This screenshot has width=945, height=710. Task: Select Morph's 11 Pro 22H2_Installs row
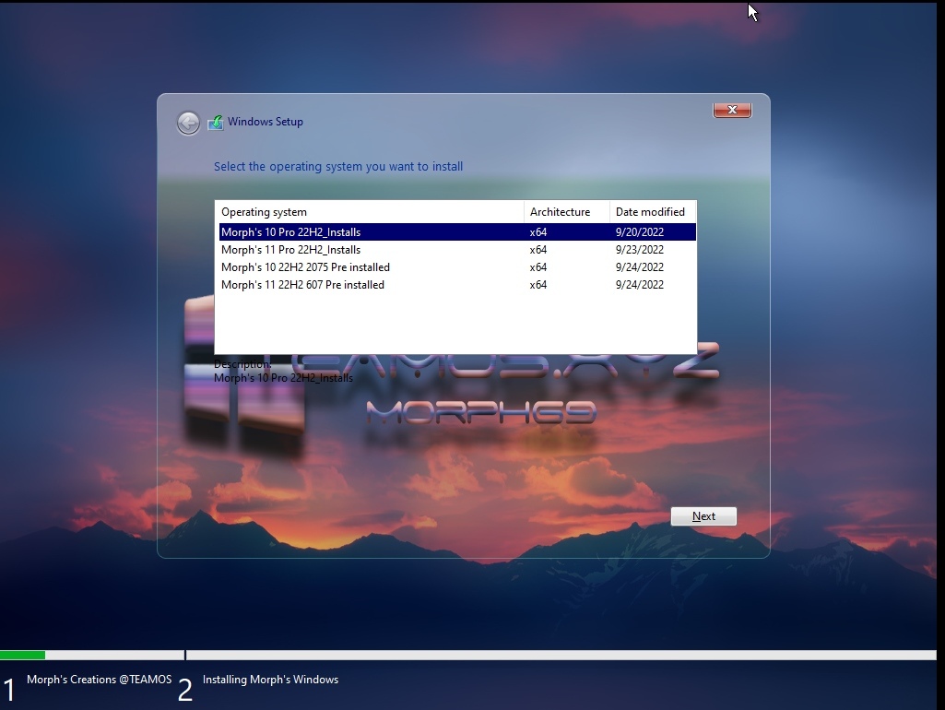(x=457, y=250)
